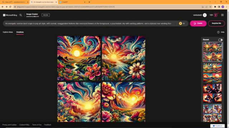Open the Microsoft Rewards trophy icon
This screenshot has width=229, height=128.
point(216,15)
